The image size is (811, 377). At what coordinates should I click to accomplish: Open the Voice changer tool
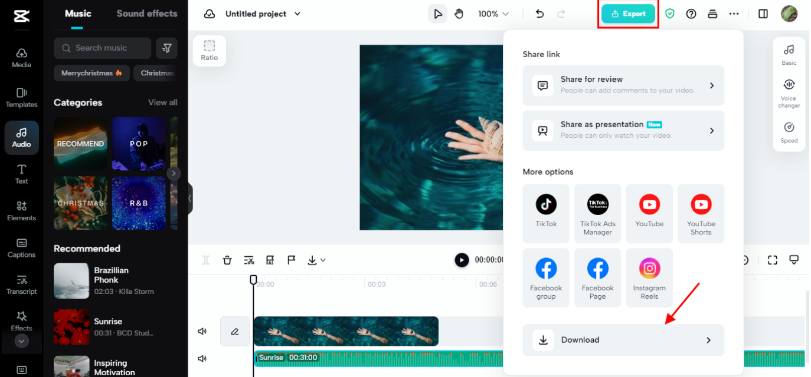tap(789, 94)
